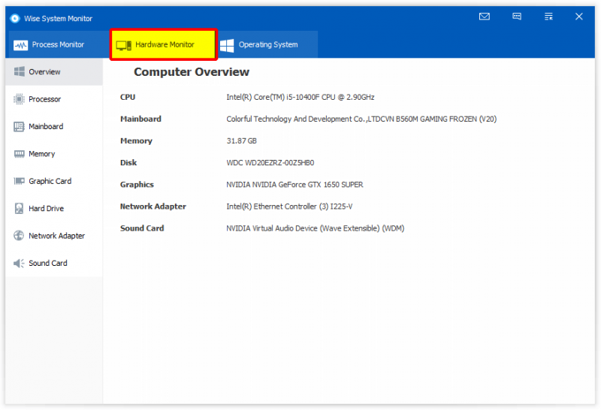Select the Colorful Technology mainboard value
This screenshot has width=601, height=410.
(361, 119)
